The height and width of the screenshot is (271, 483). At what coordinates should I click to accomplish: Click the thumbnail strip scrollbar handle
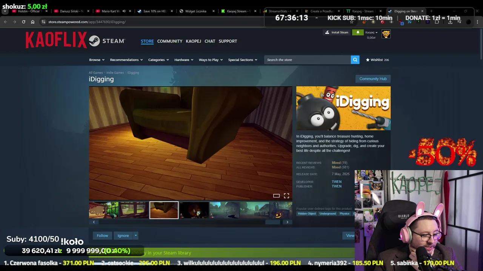273,222
